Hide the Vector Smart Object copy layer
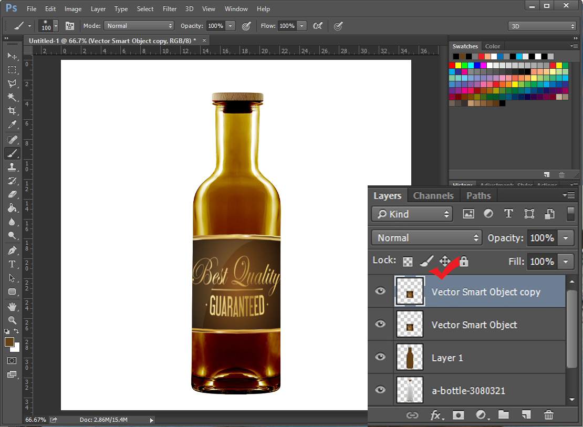 (380, 291)
